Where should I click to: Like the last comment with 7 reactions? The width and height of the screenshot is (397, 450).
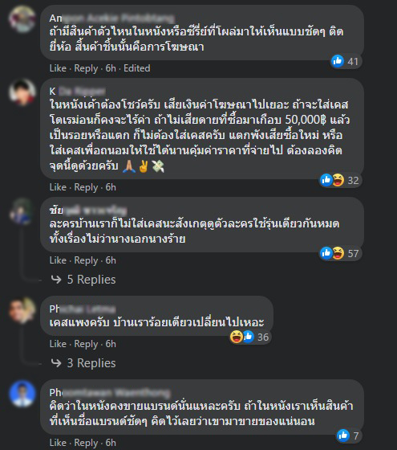coord(58,443)
